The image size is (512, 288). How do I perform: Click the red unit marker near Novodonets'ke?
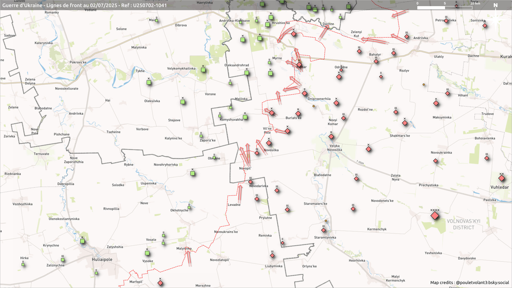pos(353,209)
